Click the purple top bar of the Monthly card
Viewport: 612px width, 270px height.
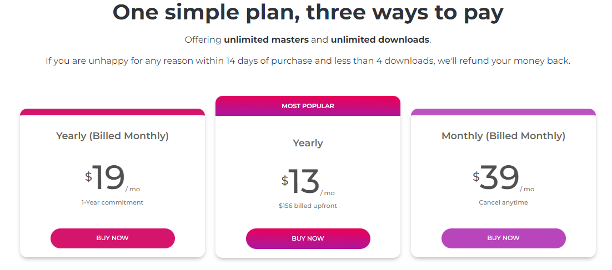coord(504,112)
